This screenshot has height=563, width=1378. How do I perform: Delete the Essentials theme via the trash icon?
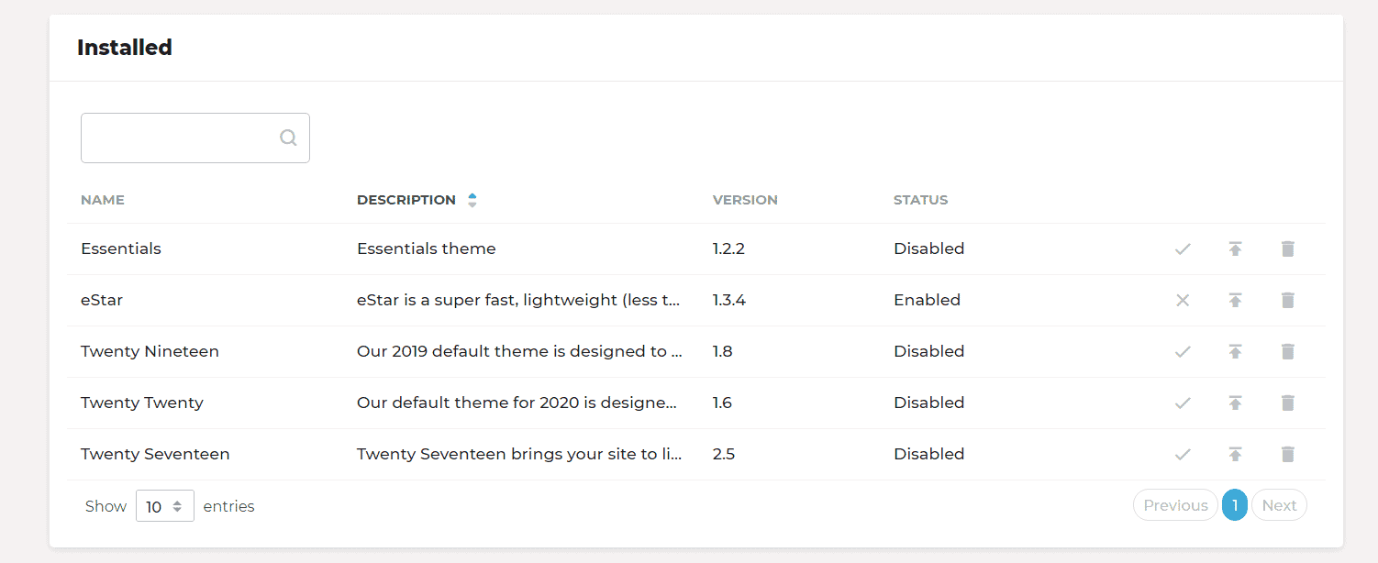[x=1287, y=248]
